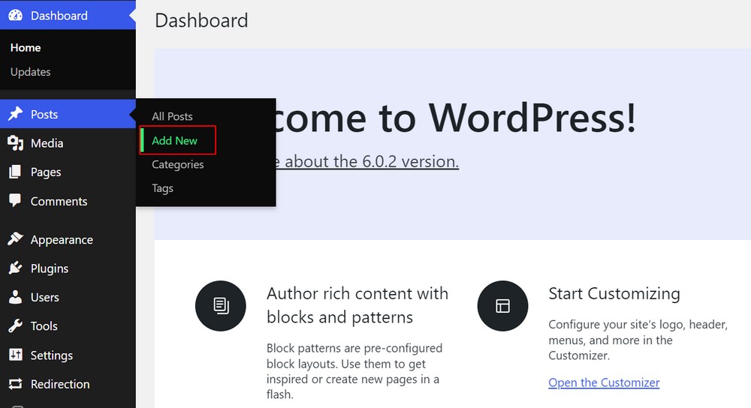Click the Posts pushpin icon
This screenshot has width=751, height=408.
(15, 114)
